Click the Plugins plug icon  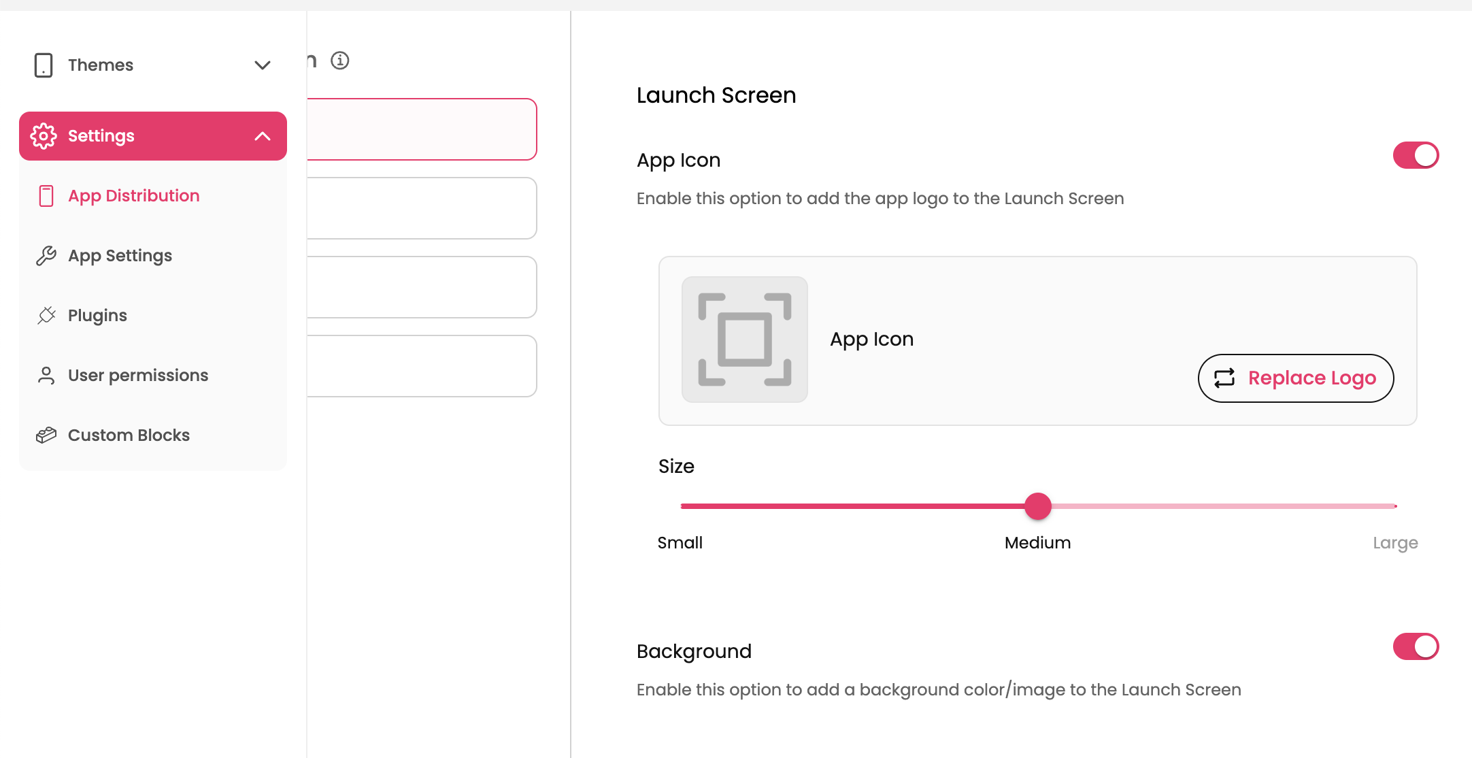46,316
